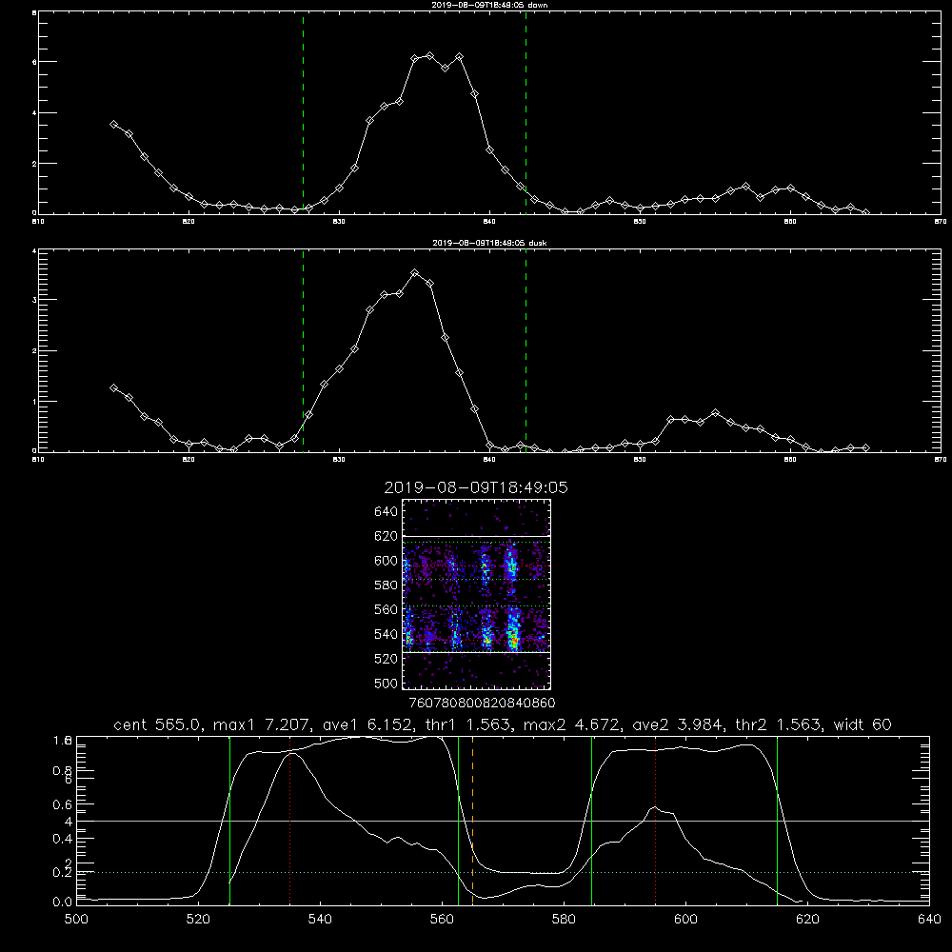Click bottom profile plot x-axis label 600
This screenshot has height=952, width=952.
[685, 919]
